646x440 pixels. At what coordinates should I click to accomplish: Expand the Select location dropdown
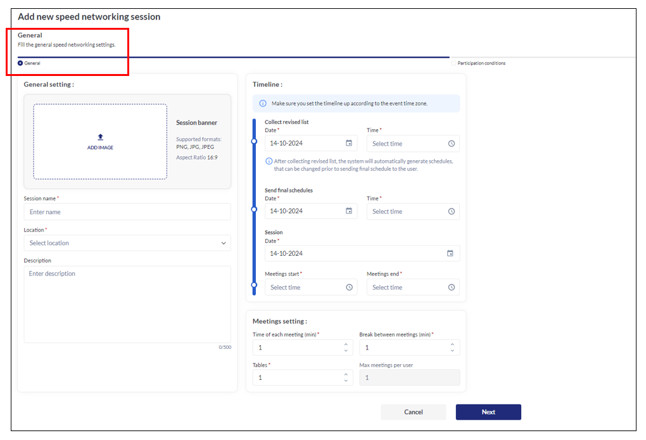pos(223,243)
